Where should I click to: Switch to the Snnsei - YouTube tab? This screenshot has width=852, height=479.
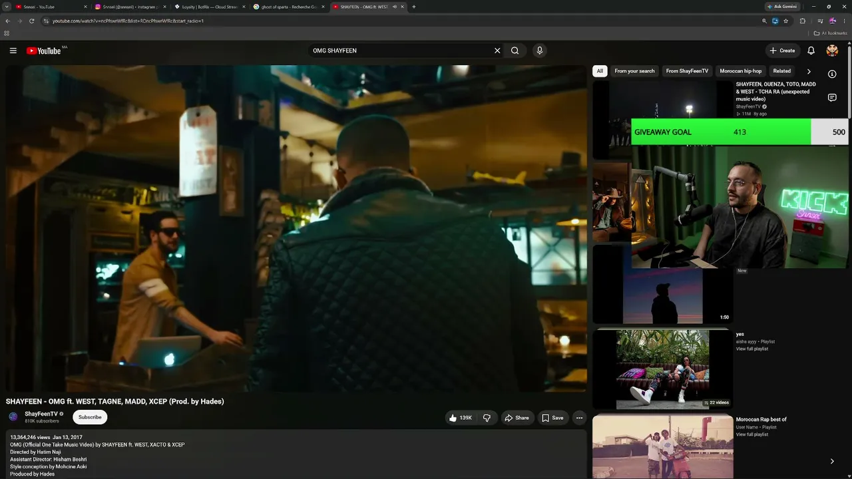pyautogui.click(x=51, y=7)
